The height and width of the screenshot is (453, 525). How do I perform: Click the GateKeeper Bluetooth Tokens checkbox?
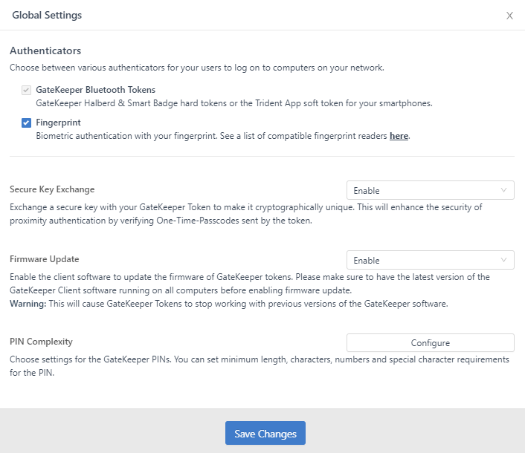26,90
